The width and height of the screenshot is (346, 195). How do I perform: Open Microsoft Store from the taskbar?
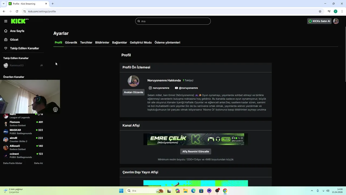click(201, 191)
